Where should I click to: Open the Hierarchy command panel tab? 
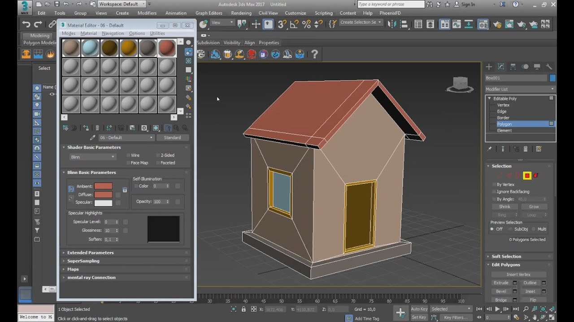pos(513,67)
